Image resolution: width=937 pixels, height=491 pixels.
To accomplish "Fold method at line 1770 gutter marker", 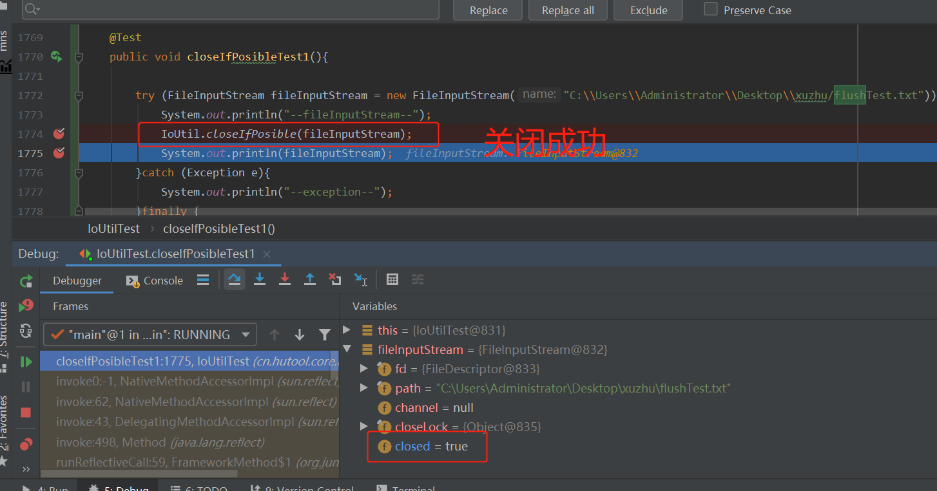I will 79,57.
